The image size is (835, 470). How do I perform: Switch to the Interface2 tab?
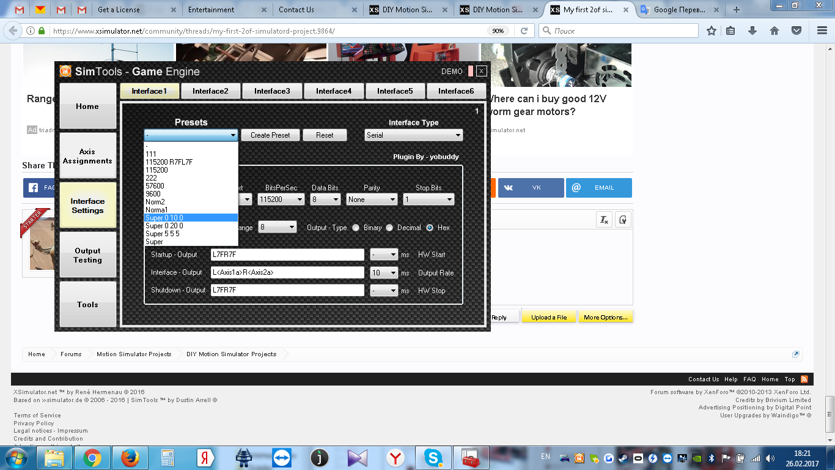pyautogui.click(x=210, y=91)
